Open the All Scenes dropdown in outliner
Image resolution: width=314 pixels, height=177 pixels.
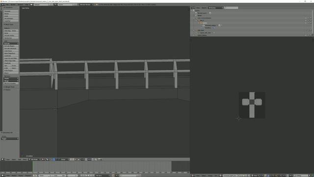[x=215, y=8]
